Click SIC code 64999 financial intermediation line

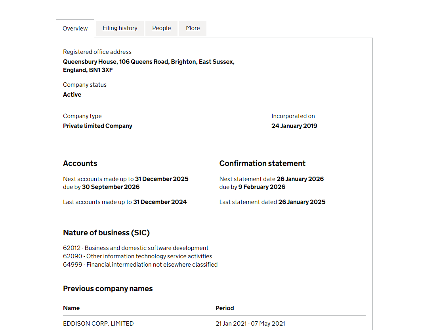click(140, 265)
